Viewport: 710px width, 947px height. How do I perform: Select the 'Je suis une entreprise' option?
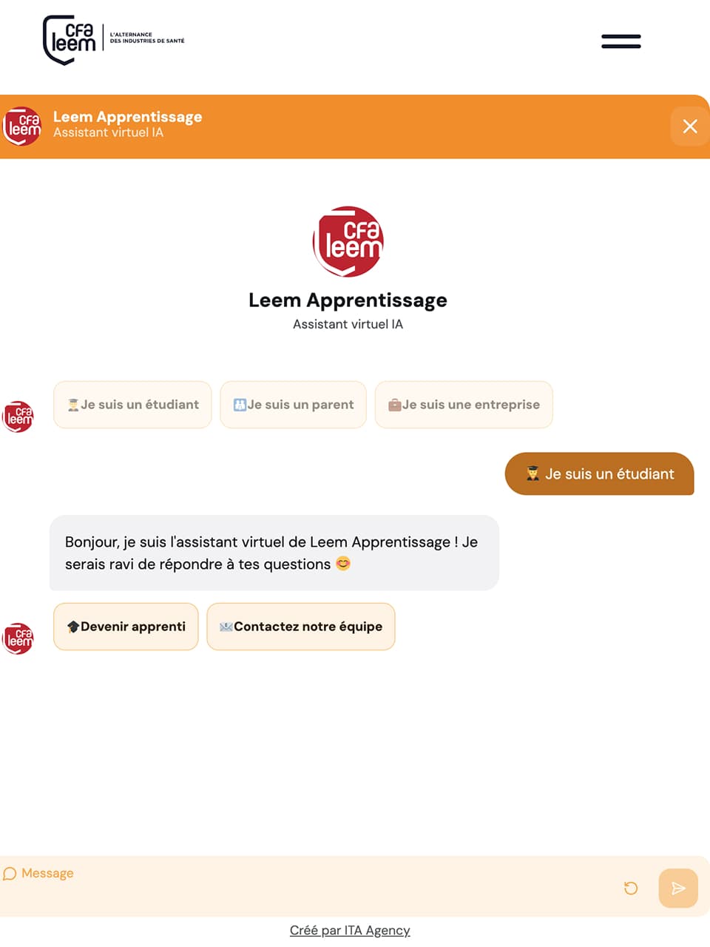(464, 405)
